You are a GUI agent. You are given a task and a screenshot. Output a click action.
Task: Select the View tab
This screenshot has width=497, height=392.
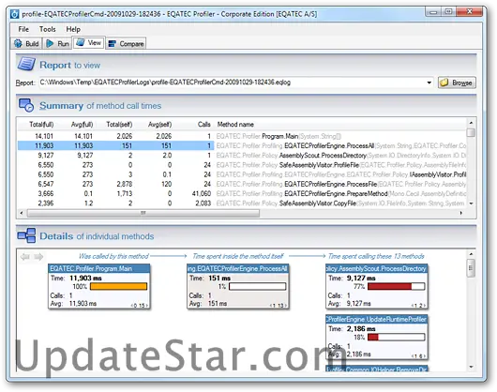pos(88,43)
